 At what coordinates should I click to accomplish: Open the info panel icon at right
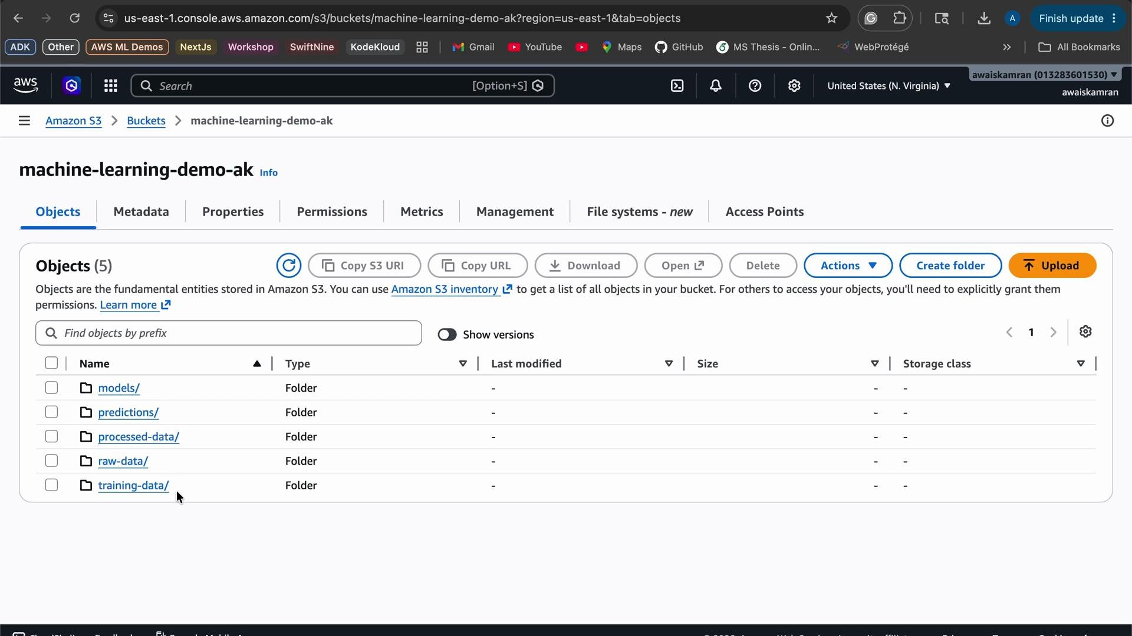(x=1107, y=121)
